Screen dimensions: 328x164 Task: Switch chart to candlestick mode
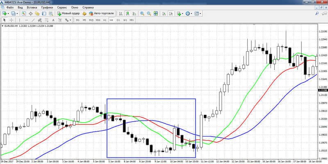click(x=128, y=14)
